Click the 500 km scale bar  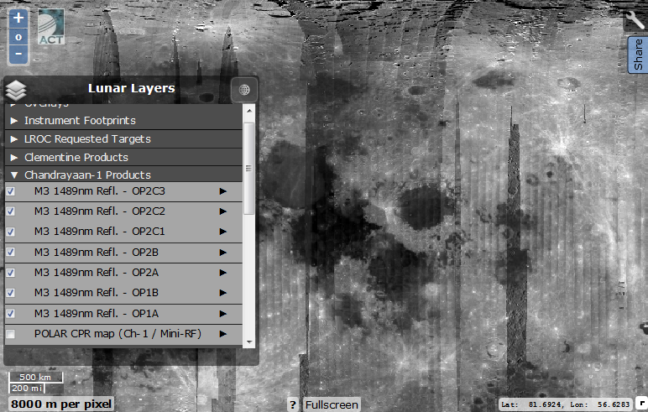coord(36,377)
